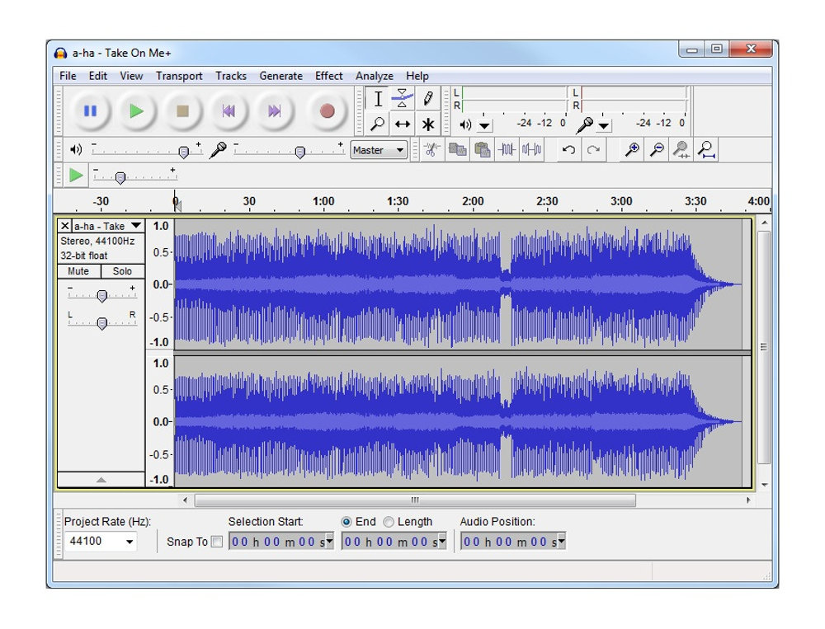Click the Record button
The image size is (825, 629).
pyautogui.click(x=327, y=111)
